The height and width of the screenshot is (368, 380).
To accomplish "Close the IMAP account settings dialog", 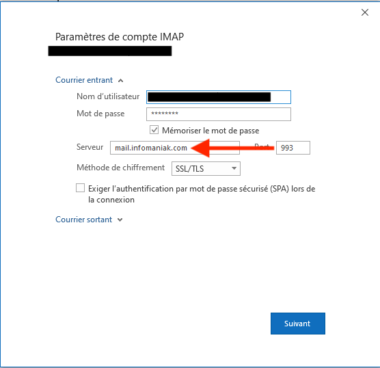I will tap(365, 12).
